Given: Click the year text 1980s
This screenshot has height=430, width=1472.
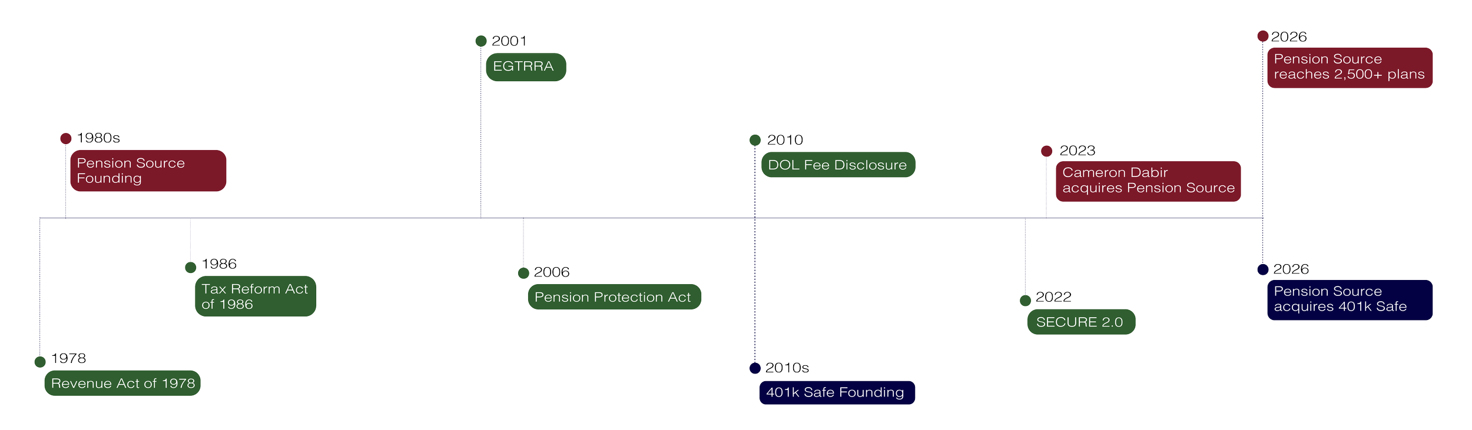Looking at the screenshot, I should (98, 138).
